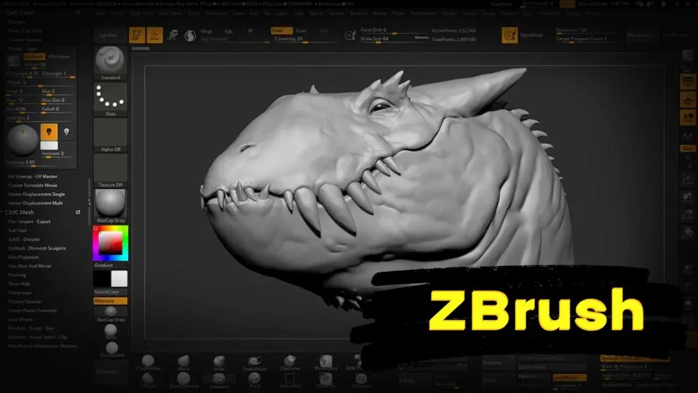
Task: Pick a hue in the color picker square
Action: coord(110,244)
